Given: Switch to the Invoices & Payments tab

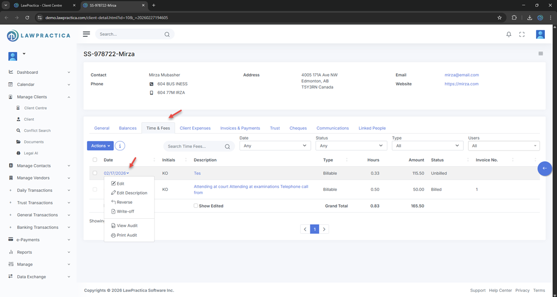Looking at the screenshot, I should (x=240, y=128).
